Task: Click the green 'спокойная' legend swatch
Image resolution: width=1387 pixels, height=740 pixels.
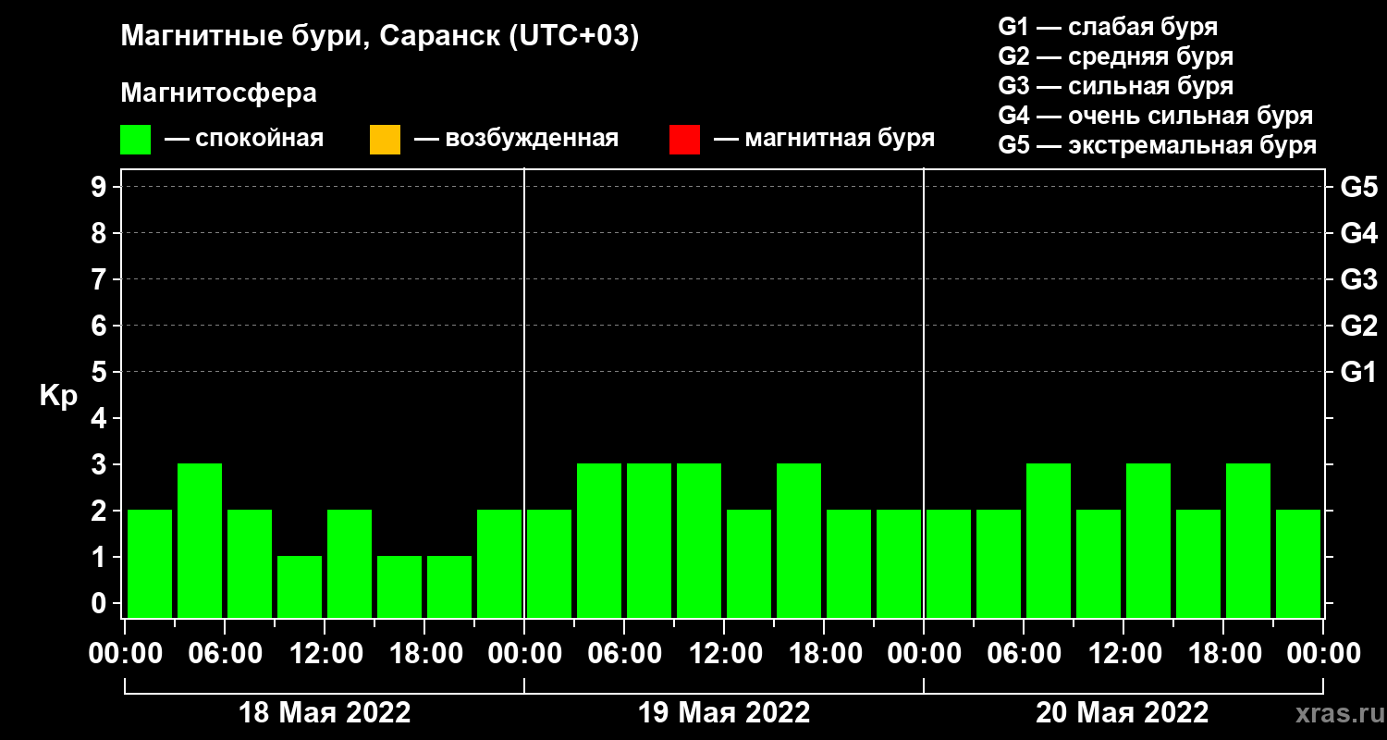Action: (x=135, y=140)
